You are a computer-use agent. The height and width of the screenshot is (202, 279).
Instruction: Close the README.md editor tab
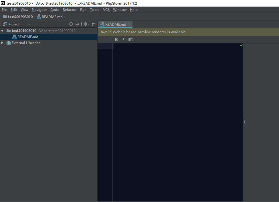(129, 24)
